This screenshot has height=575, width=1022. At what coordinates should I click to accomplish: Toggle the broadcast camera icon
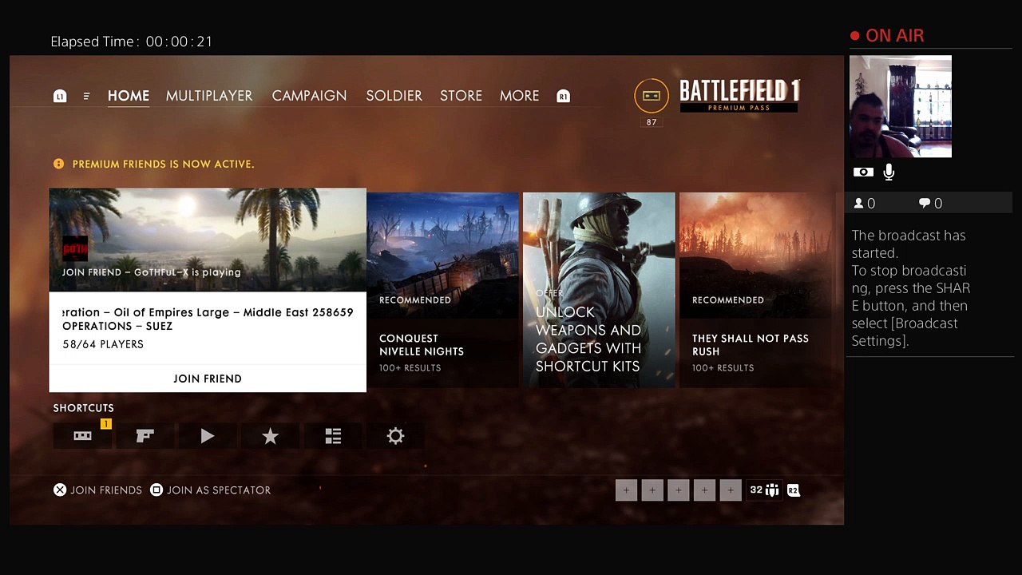click(863, 172)
